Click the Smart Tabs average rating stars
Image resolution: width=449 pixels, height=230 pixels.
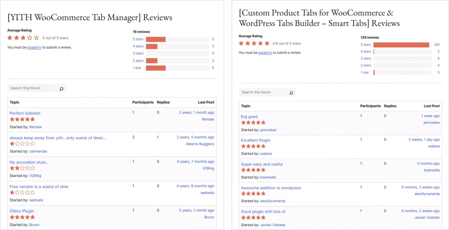tap(254, 43)
